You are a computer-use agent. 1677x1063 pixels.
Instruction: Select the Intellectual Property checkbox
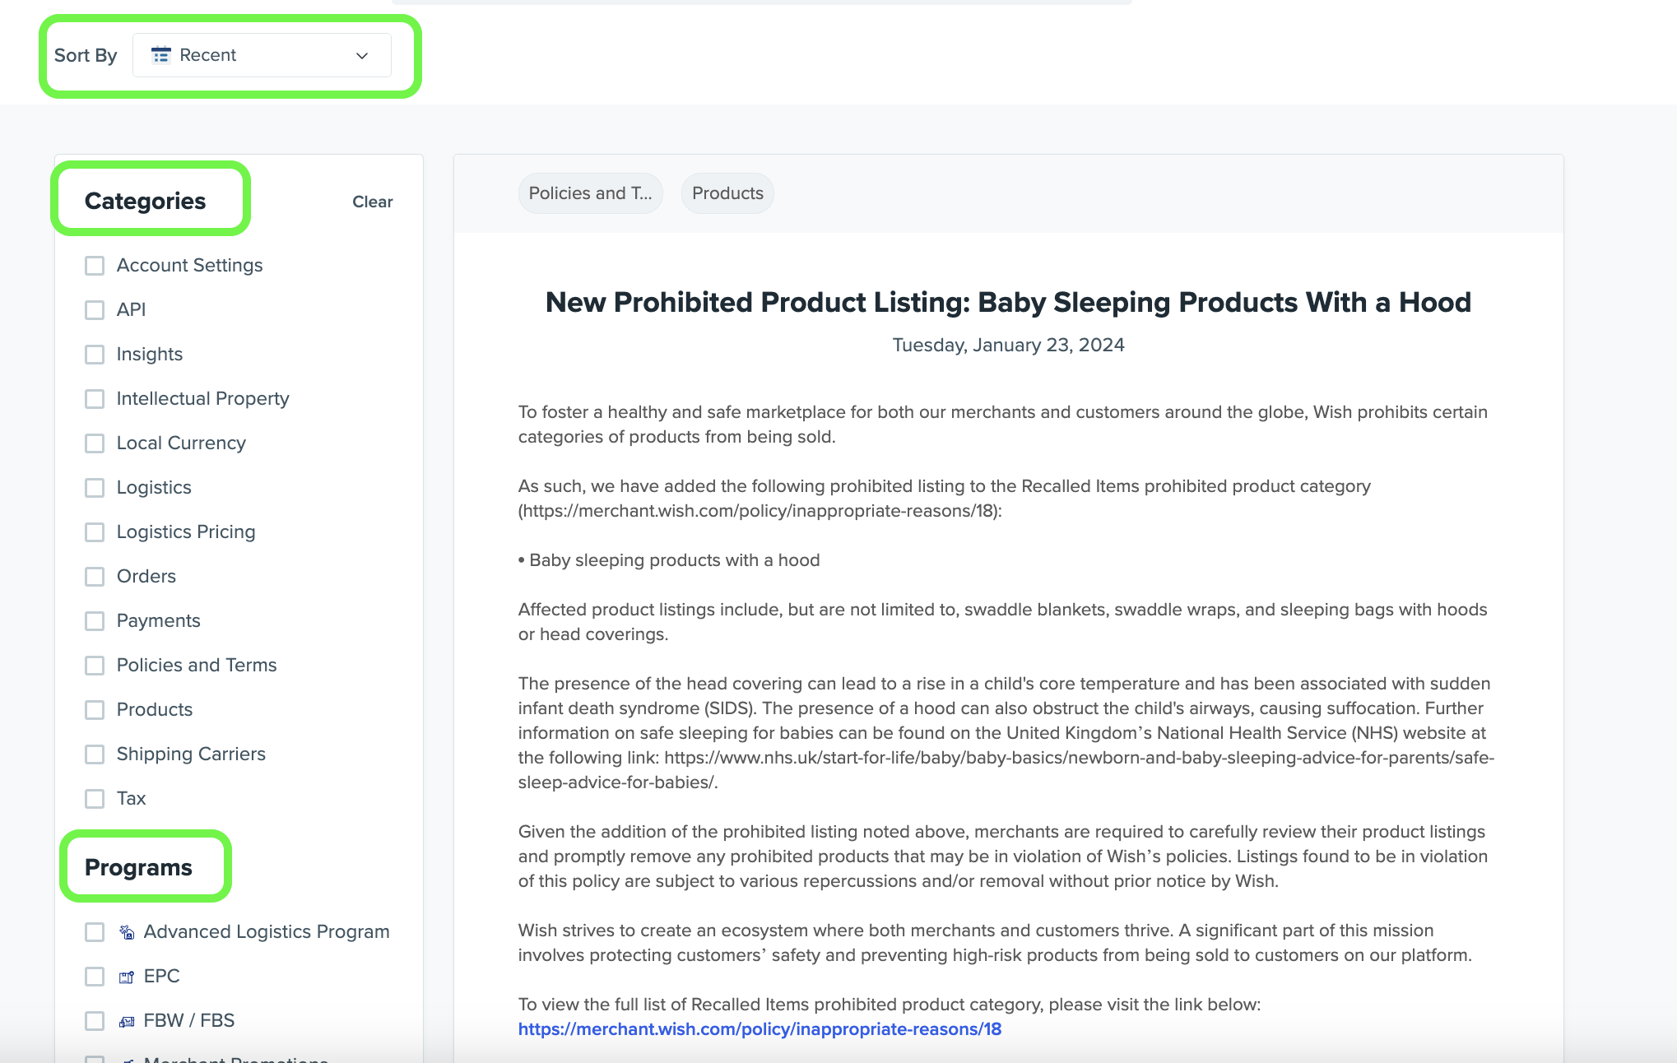[x=95, y=399]
